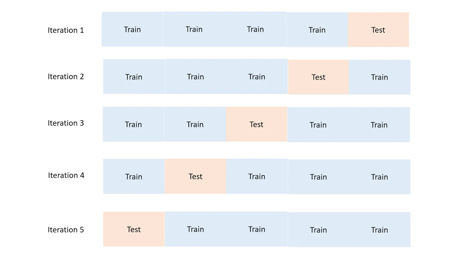
Task: Select the last Train block in Iteration 4
Action: (x=379, y=177)
